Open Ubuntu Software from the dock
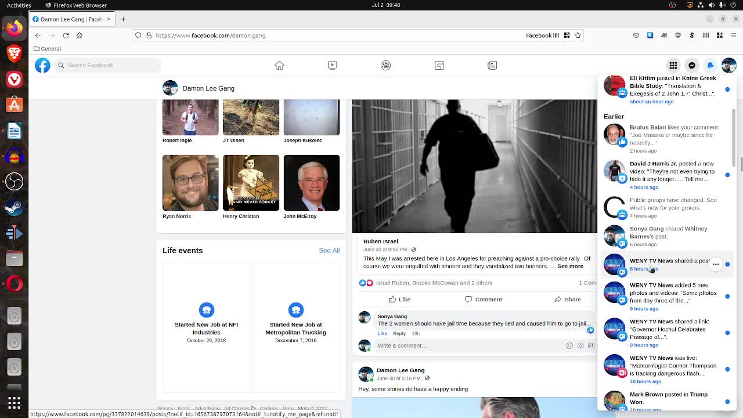 15,105
